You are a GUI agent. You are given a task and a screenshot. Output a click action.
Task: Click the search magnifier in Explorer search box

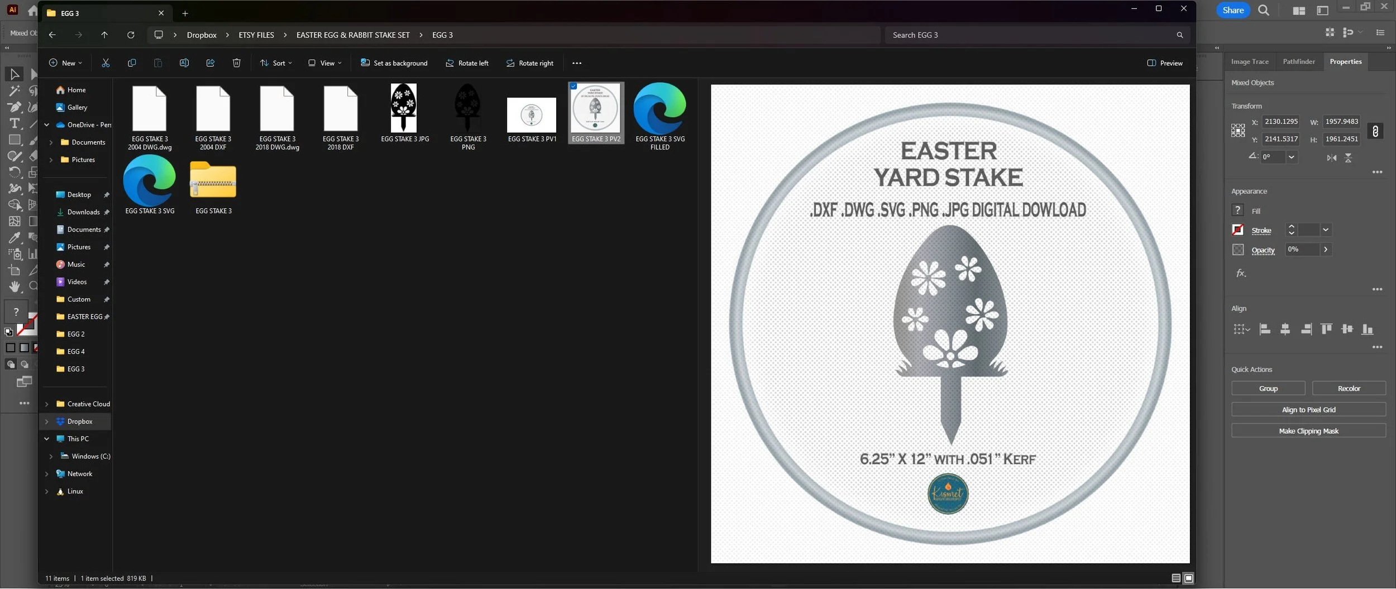click(1180, 35)
